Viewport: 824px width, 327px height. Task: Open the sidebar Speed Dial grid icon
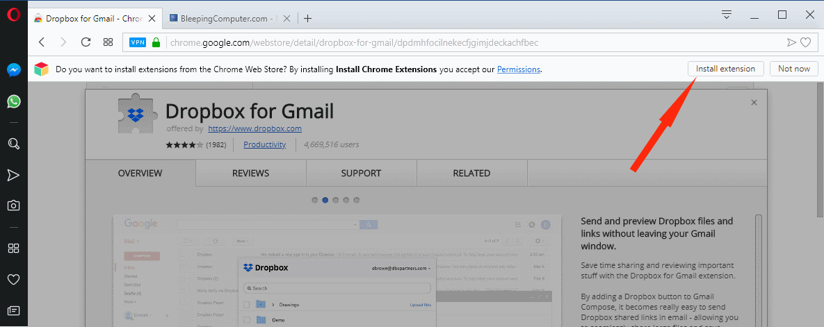[x=14, y=248]
